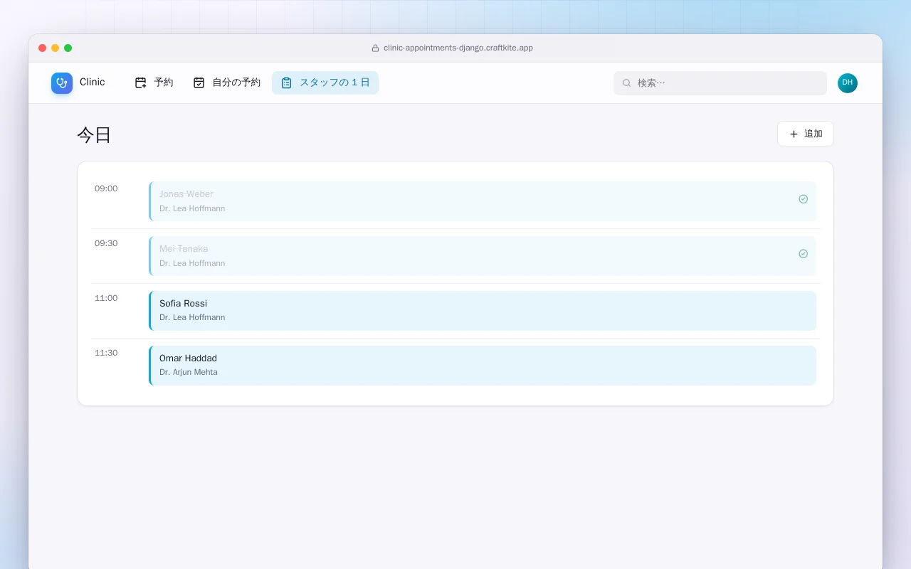Select the スタッフの１日 tab
911x569 pixels.
pos(325,83)
